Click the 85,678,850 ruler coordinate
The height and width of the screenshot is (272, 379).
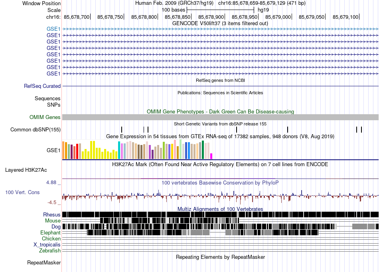[x=178, y=17]
